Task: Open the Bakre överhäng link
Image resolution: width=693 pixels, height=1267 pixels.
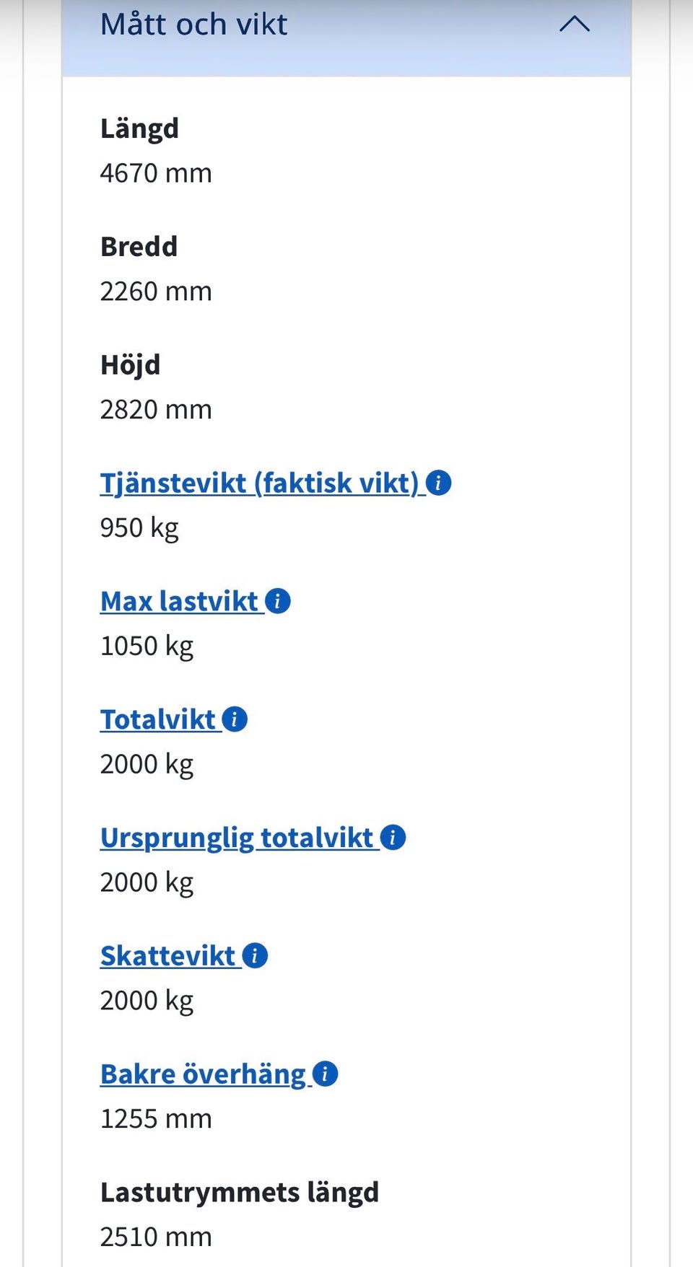Action: [x=204, y=1075]
